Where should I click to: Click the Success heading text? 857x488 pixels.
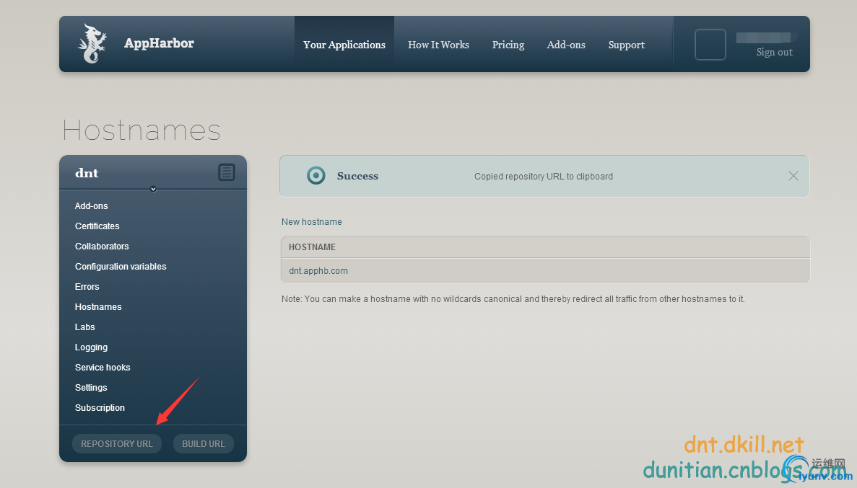coord(357,176)
